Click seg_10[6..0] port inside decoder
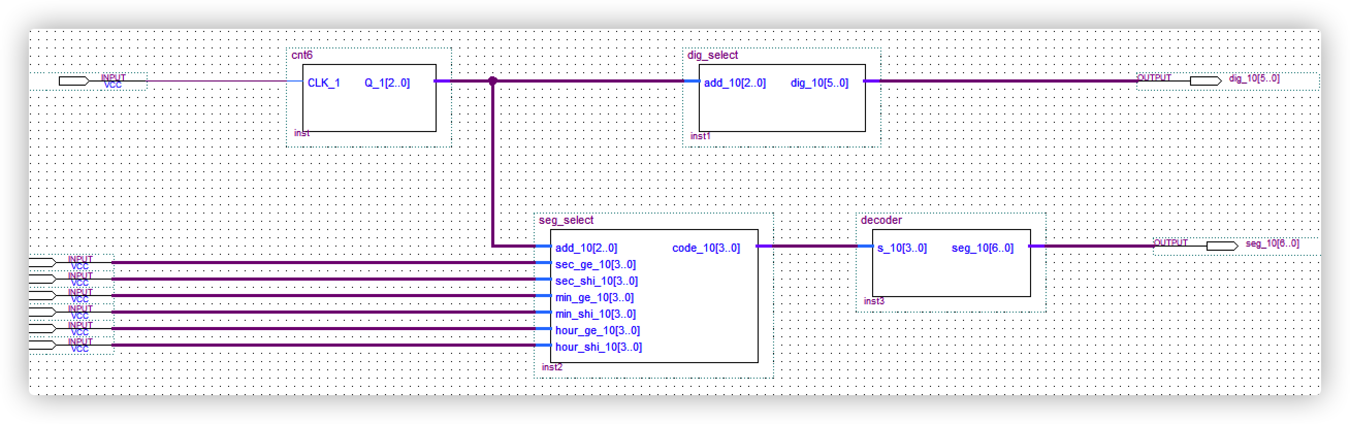Viewport: 1350px width, 424px height. tap(982, 248)
